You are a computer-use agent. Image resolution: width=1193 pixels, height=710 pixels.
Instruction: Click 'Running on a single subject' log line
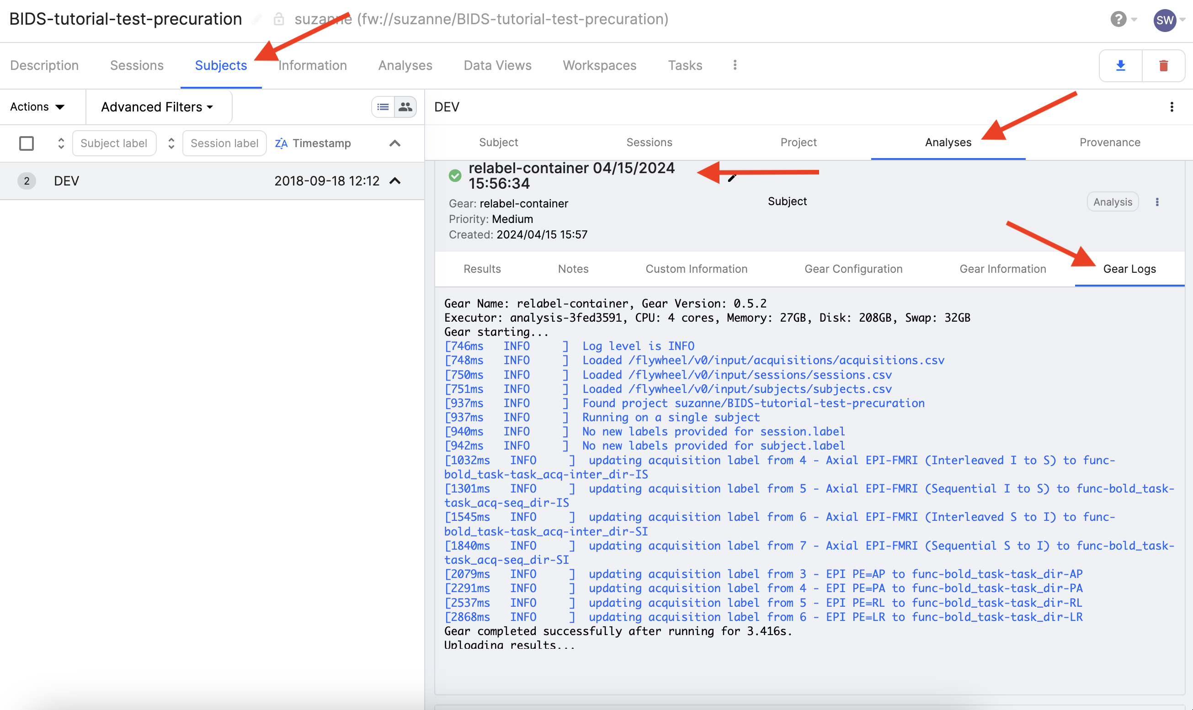[x=602, y=417]
